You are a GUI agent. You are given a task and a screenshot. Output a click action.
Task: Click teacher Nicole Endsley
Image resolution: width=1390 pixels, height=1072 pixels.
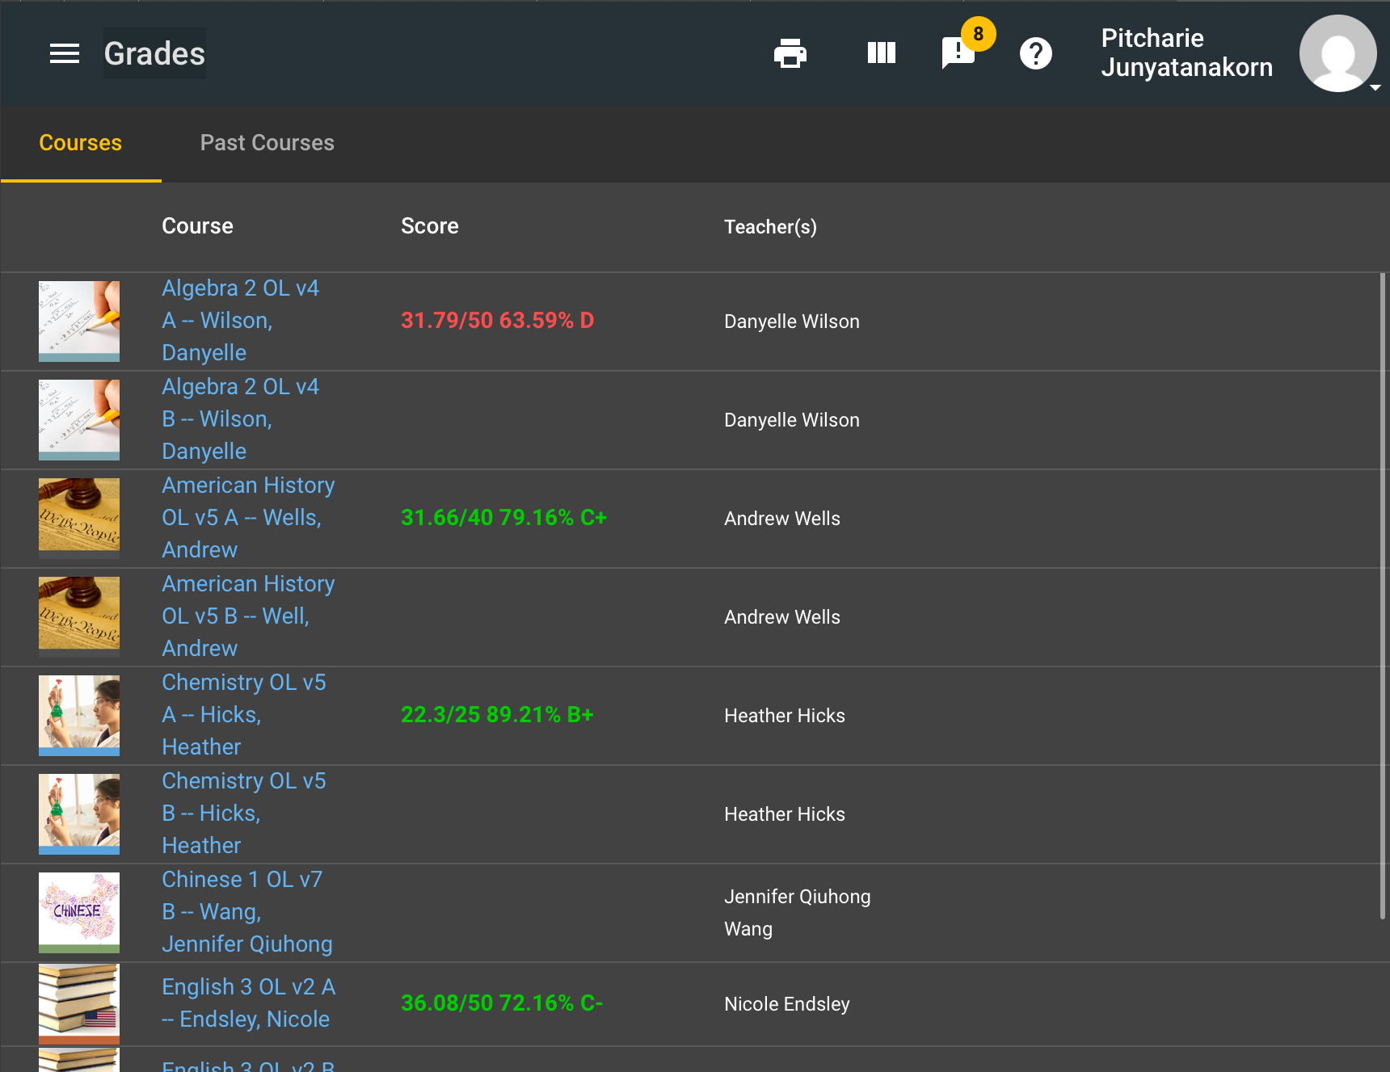[787, 1004]
